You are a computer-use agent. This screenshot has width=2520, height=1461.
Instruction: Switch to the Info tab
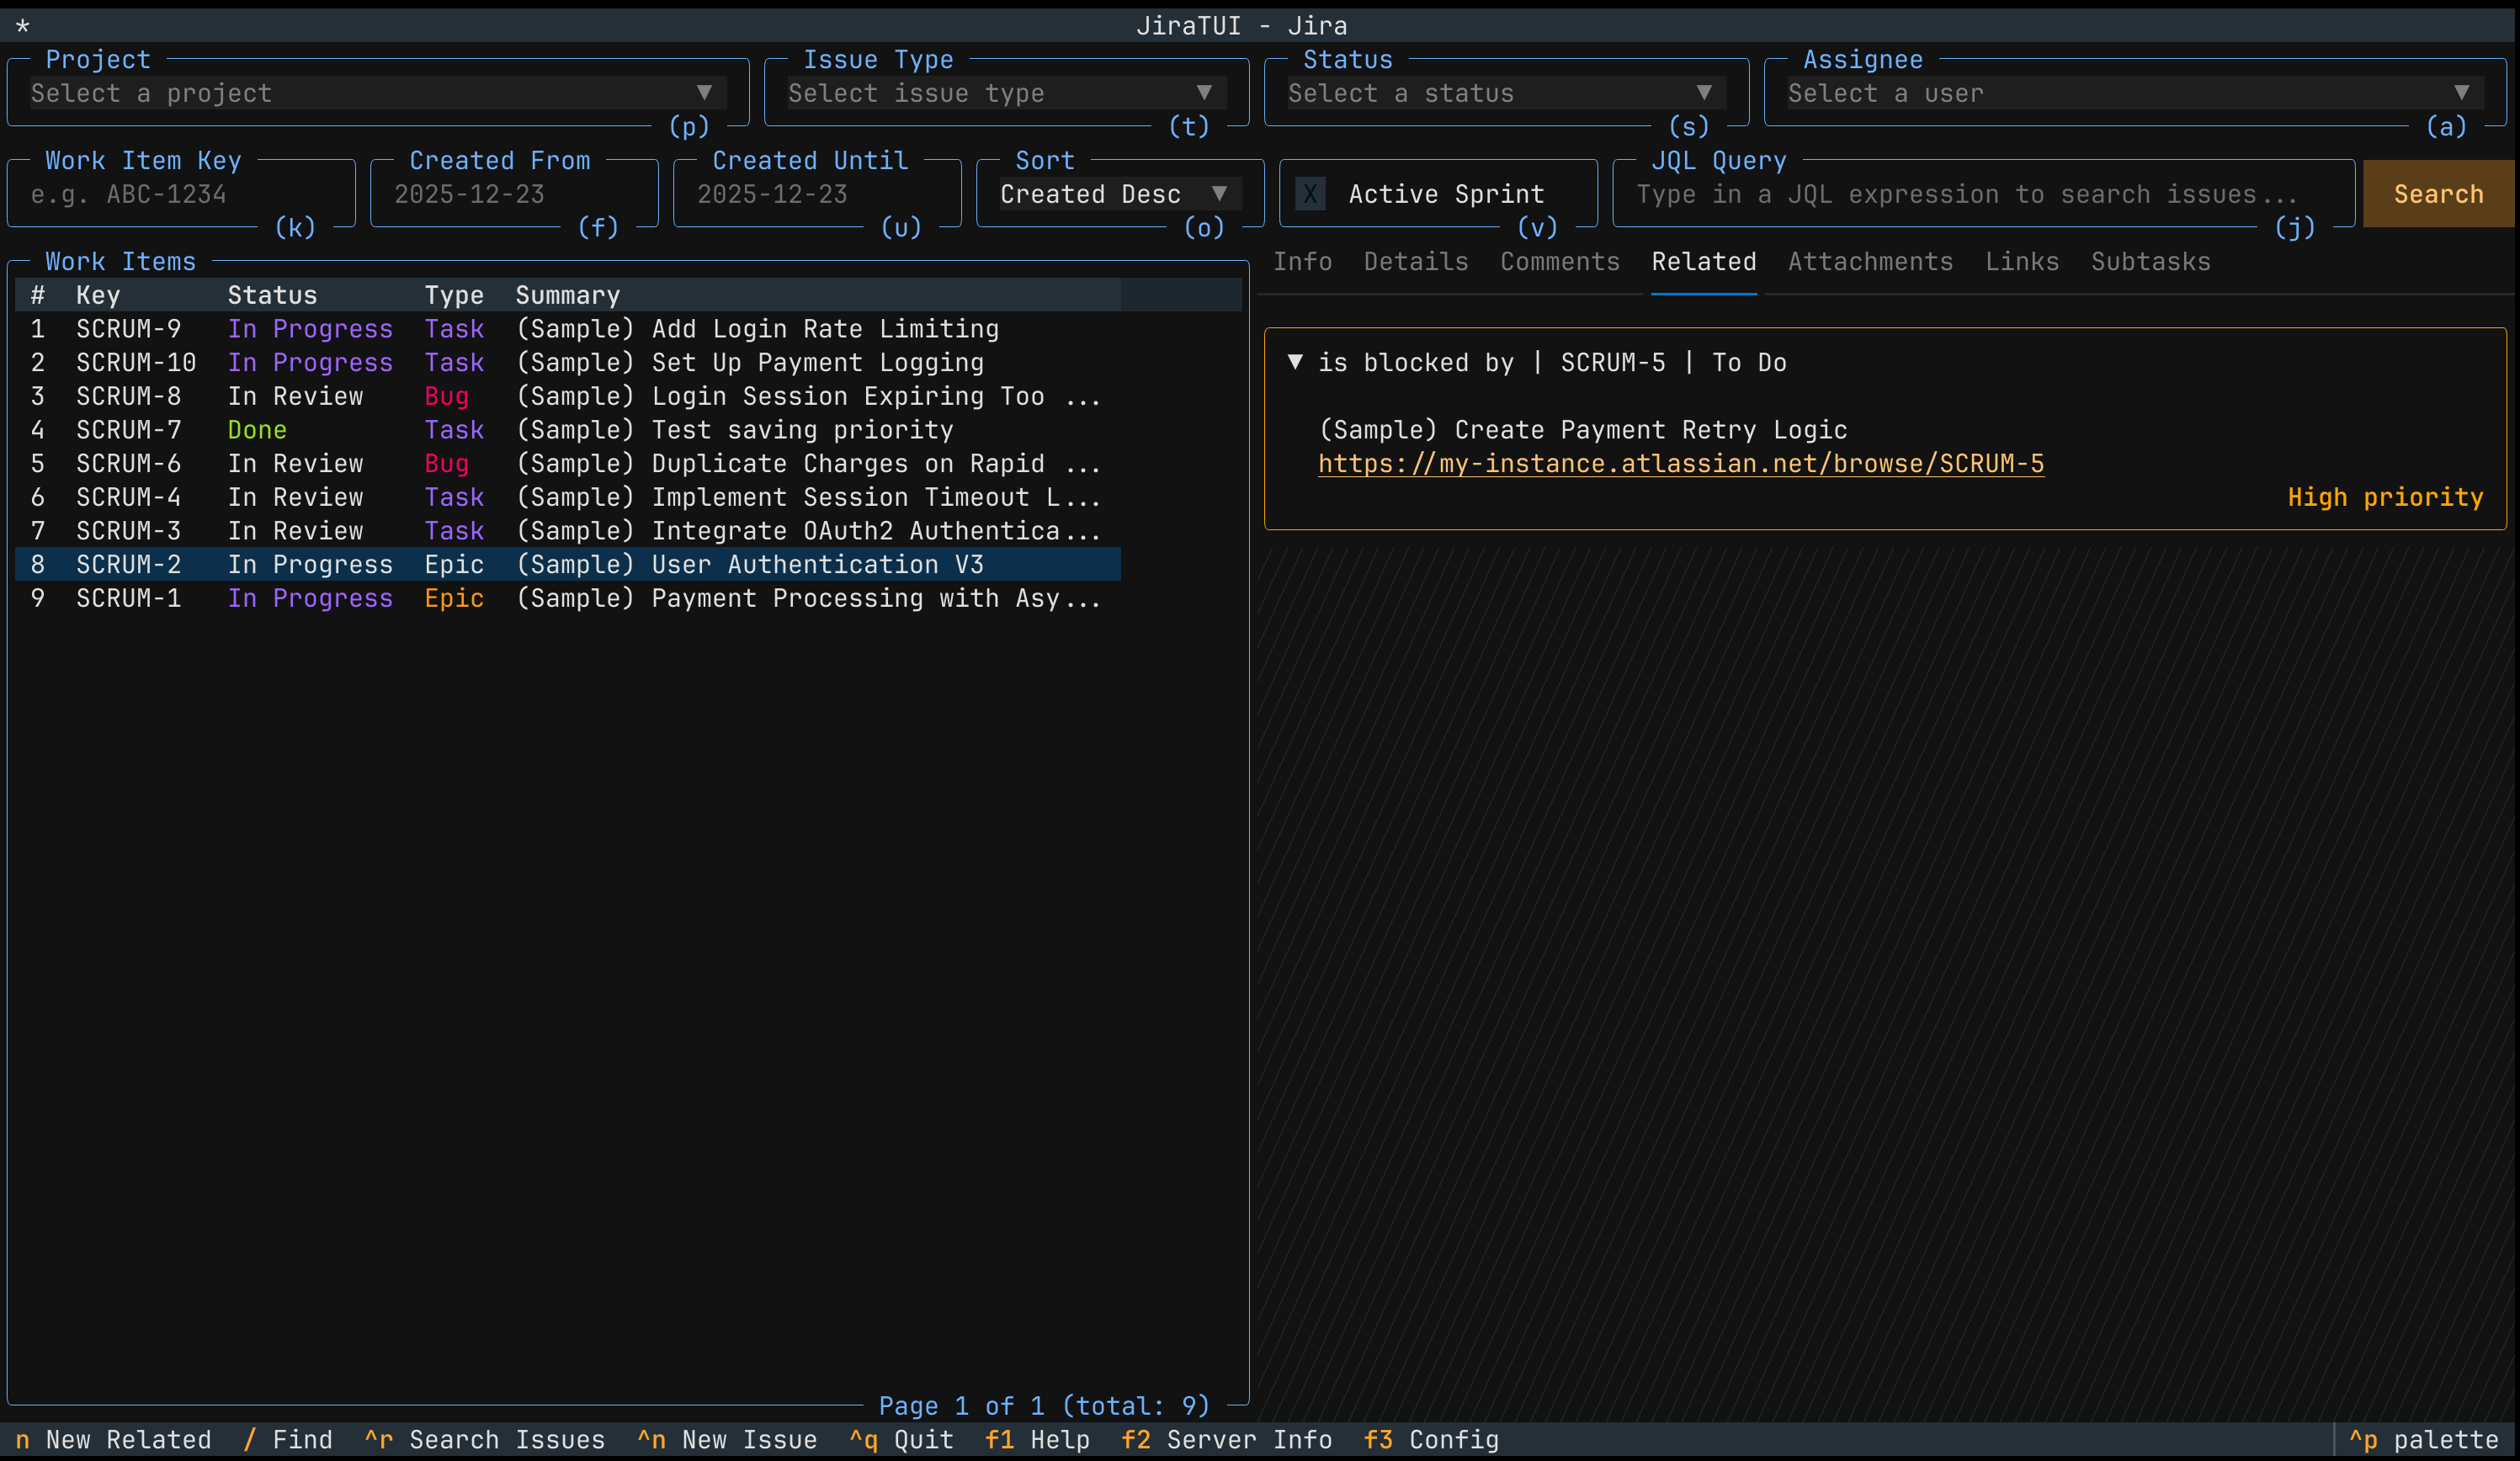1302,262
